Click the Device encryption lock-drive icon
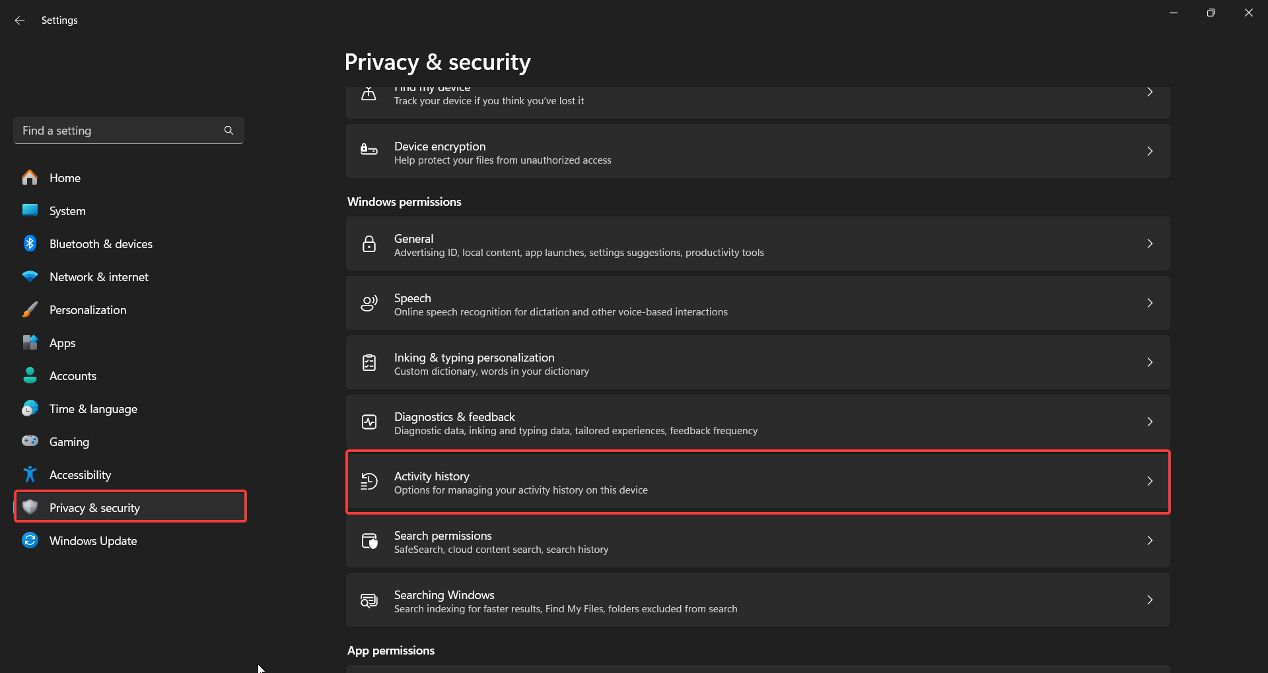Image resolution: width=1268 pixels, height=673 pixels. [x=369, y=150]
